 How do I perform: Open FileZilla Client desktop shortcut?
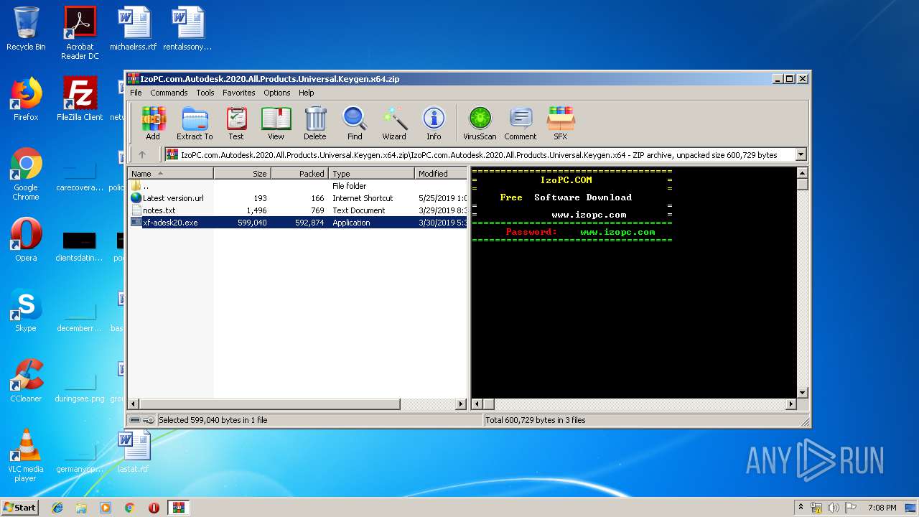coord(80,98)
